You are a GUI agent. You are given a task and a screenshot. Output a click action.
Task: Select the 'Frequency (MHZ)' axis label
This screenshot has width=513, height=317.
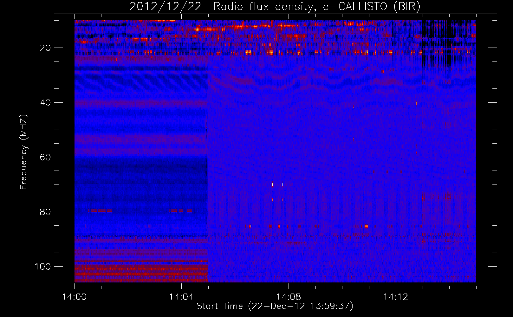pyautogui.click(x=24, y=152)
